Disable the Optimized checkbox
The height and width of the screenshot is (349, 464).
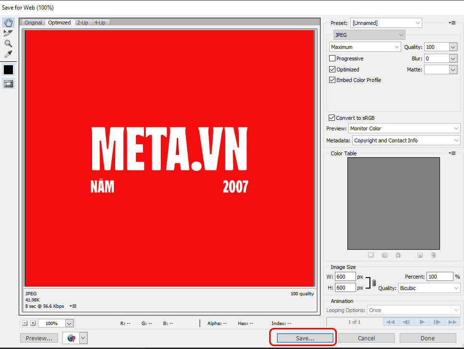[332, 69]
